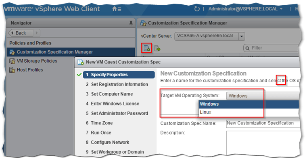Click the Filter magnifier icon
This screenshot has height=161, width=305.
pyautogui.click(x=247, y=48)
